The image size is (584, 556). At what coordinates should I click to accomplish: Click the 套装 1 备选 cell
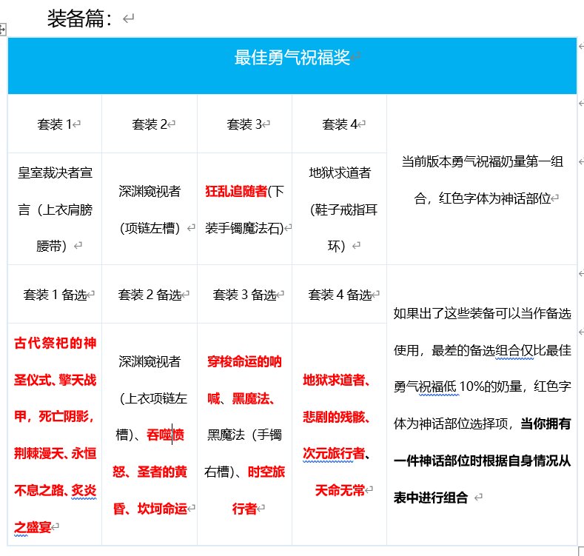pos(54,295)
